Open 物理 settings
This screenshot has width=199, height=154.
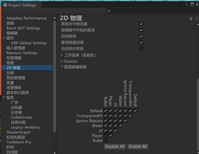[10, 63]
